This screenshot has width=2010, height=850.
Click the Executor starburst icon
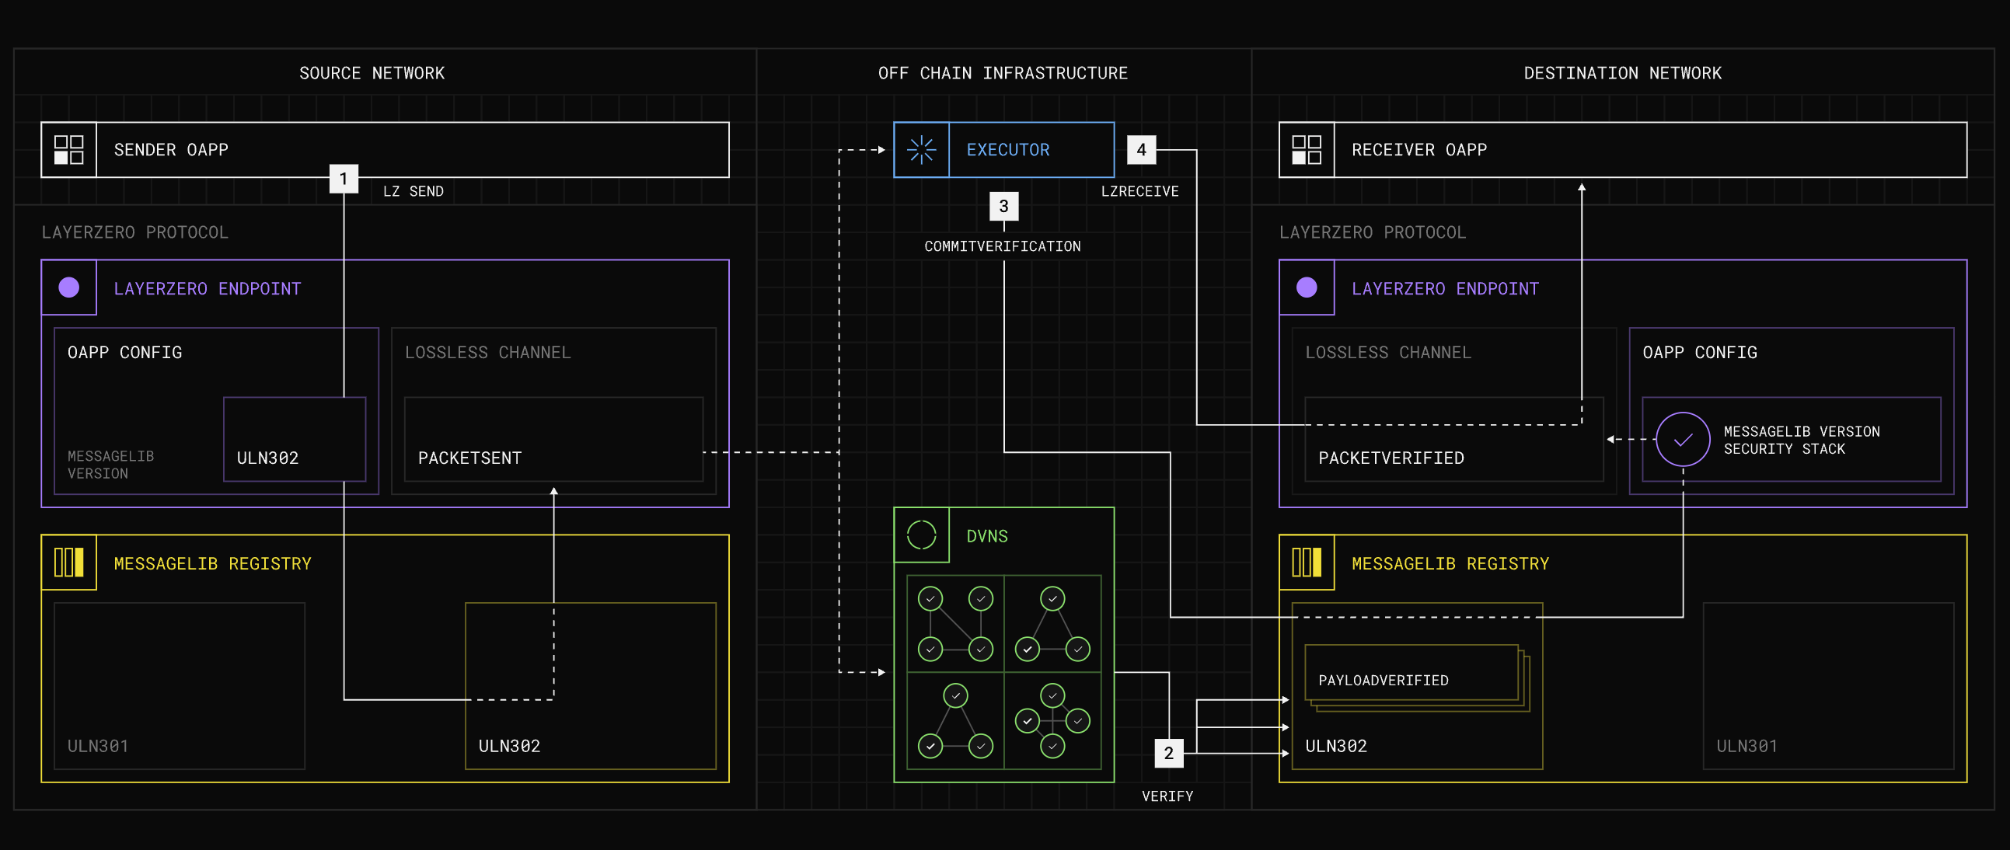click(x=922, y=150)
